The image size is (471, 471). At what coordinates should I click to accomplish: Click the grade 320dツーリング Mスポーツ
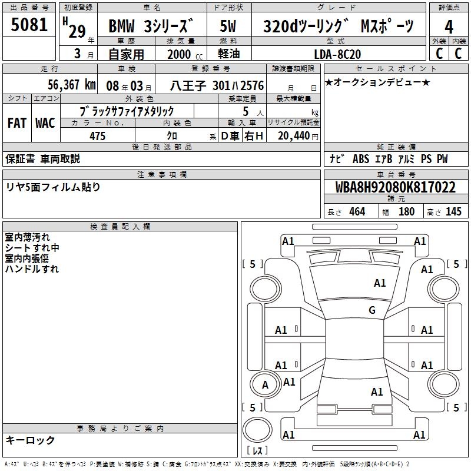339,26
